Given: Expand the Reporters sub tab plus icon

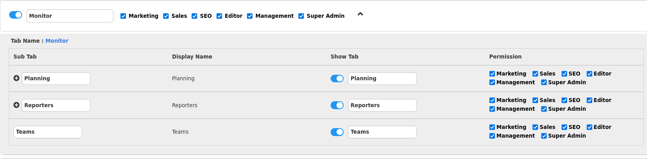Looking at the screenshot, I should [16, 105].
